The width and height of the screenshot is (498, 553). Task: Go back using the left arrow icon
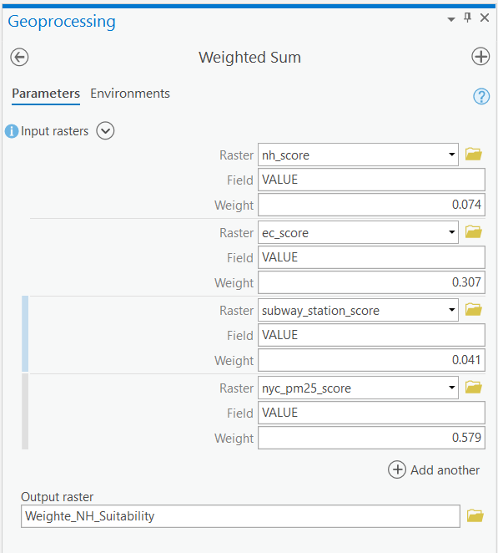(x=19, y=57)
